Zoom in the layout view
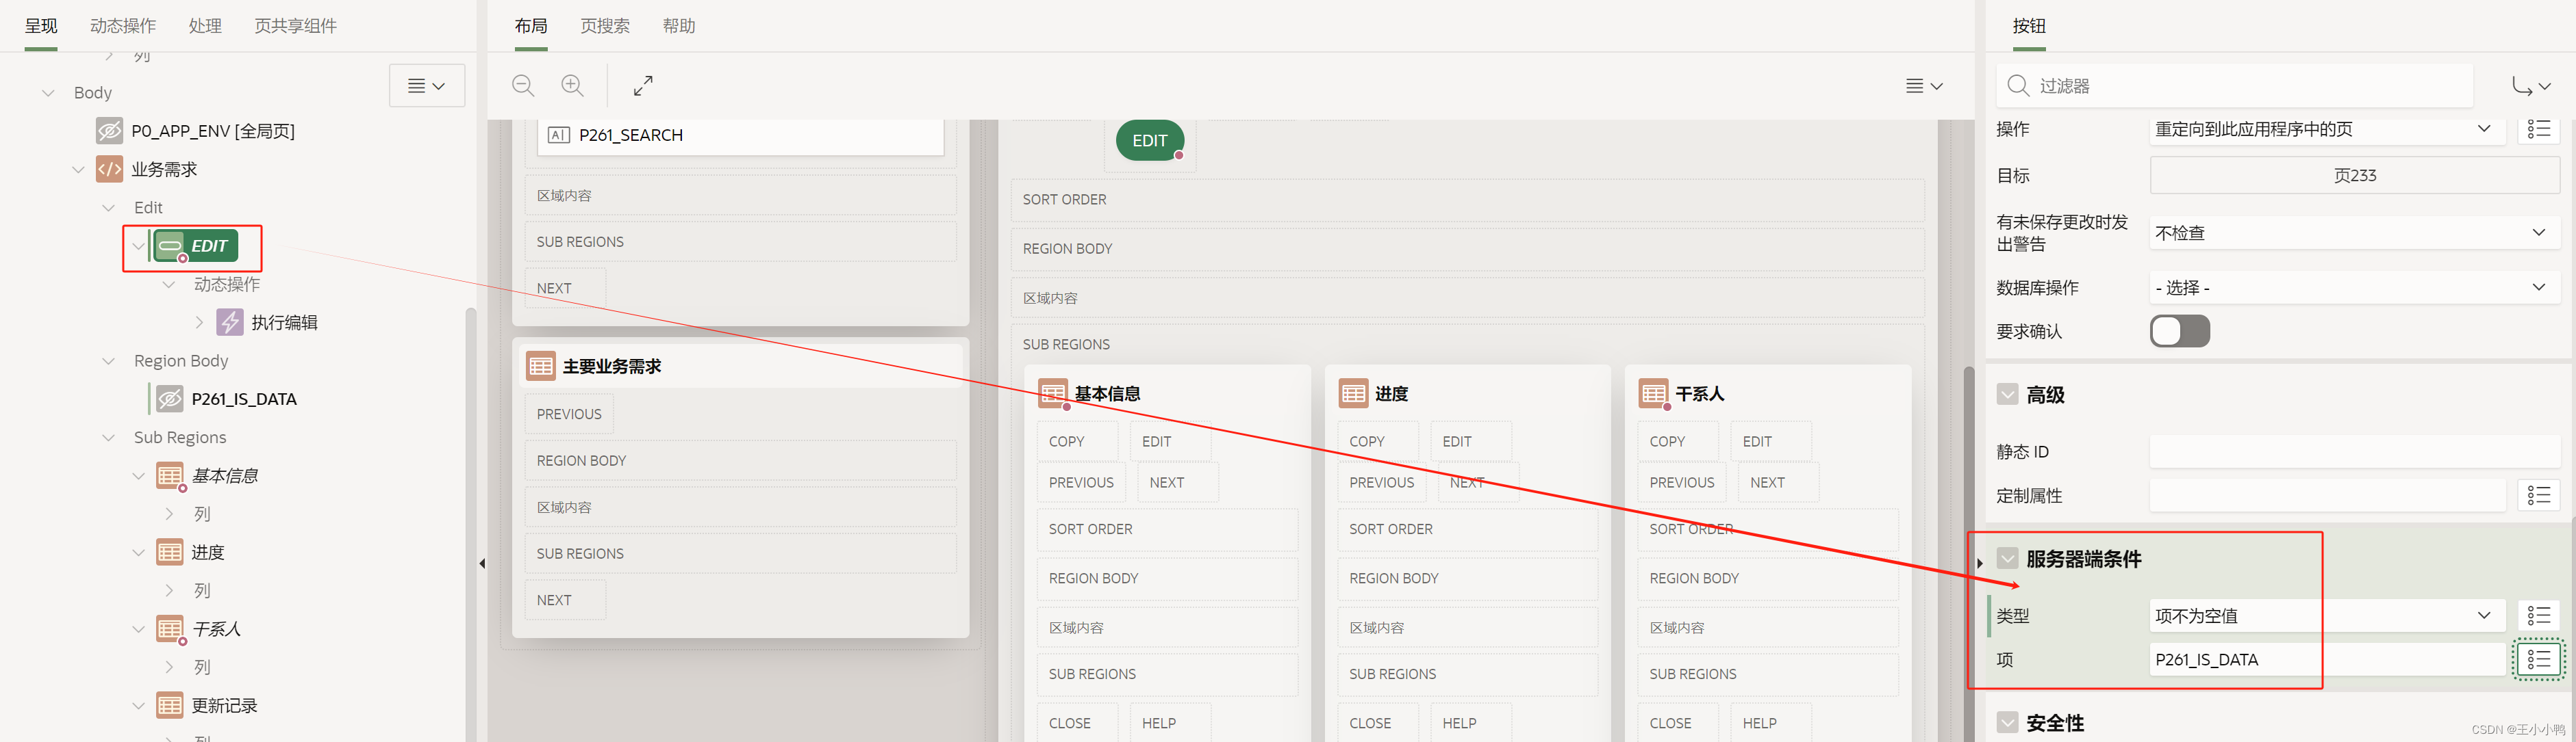Image resolution: width=2576 pixels, height=742 pixels. pos(572,86)
